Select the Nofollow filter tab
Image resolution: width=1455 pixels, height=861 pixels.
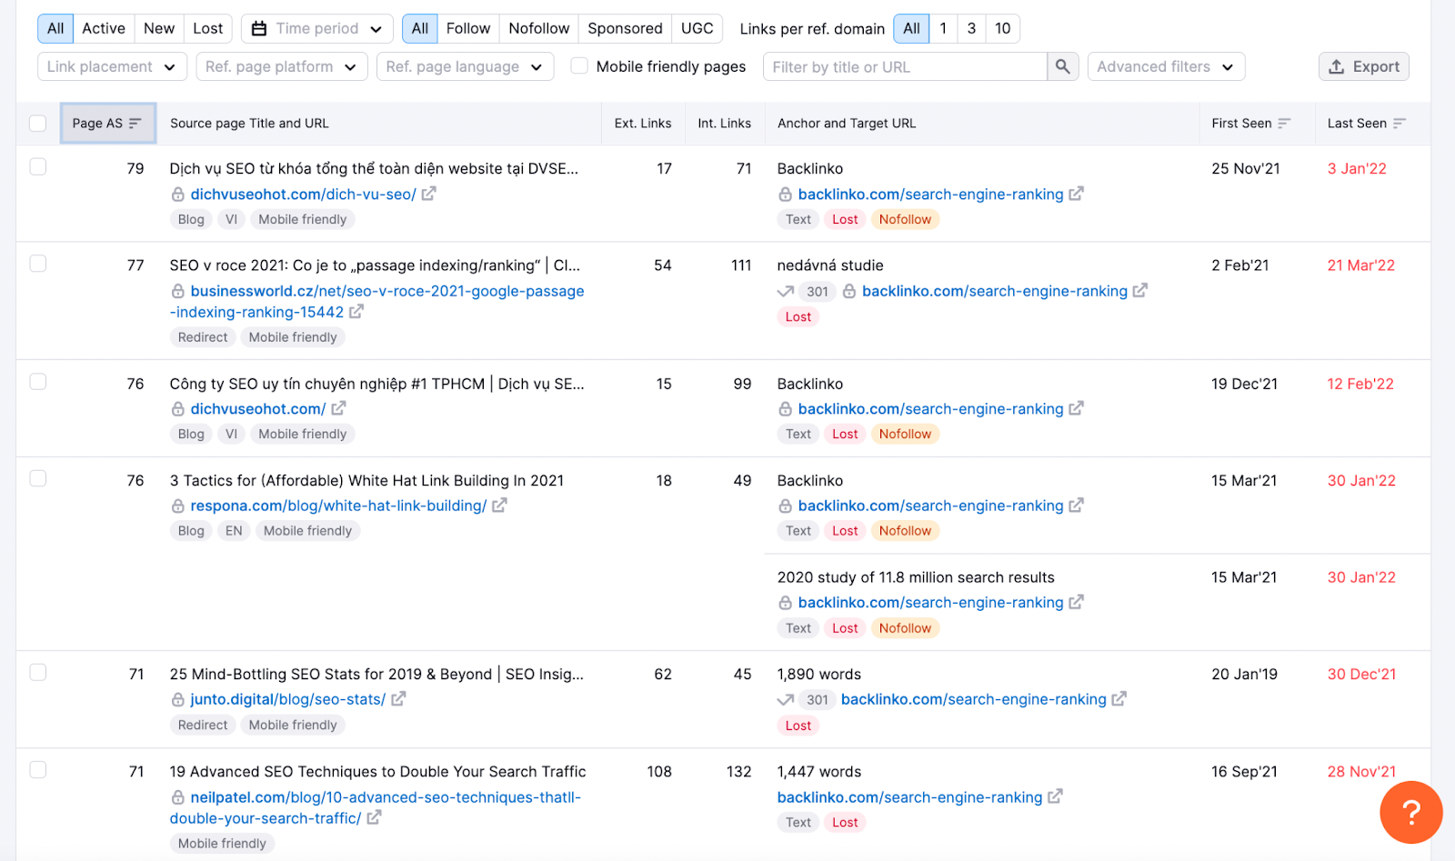(538, 28)
